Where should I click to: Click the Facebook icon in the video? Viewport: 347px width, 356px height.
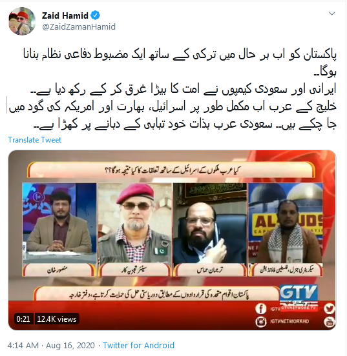(261, 308)
